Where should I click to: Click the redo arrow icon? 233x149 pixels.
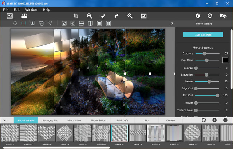[x=116, y=16]
